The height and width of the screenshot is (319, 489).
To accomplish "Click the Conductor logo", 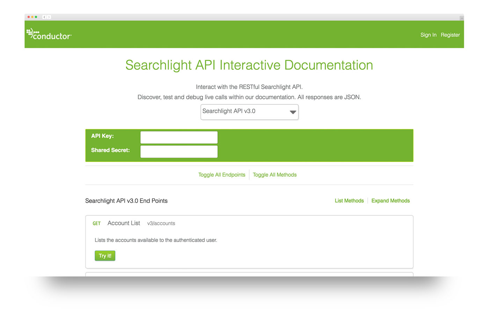I will coord(49,34).
